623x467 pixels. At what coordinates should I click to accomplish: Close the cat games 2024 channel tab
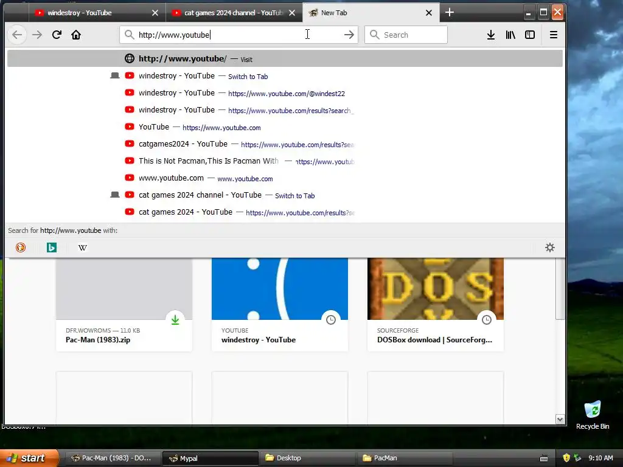point(292,13)
